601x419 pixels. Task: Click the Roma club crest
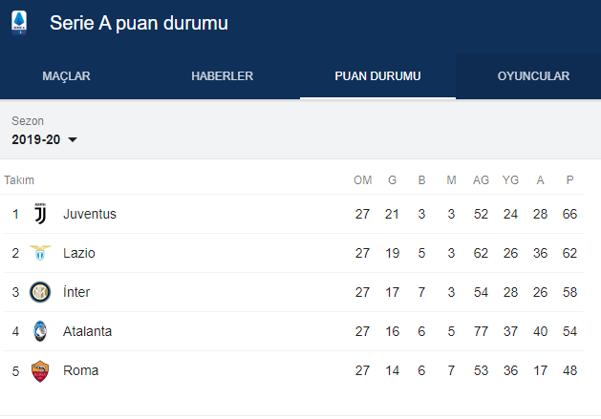point(39,370)
